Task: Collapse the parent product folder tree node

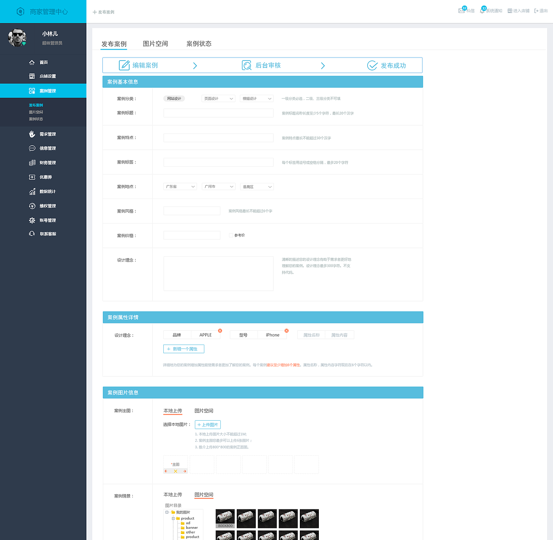Action: (x=173, y=518)
